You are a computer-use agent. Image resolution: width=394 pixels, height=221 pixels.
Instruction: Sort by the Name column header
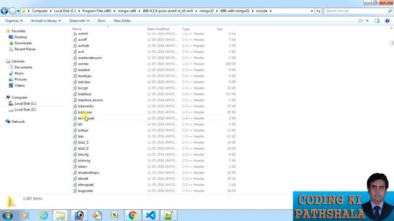[x=76, y=29]
